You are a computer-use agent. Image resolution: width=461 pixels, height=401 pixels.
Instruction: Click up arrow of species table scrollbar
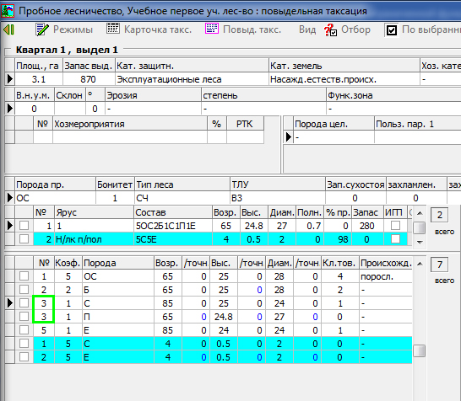[420, 264]
